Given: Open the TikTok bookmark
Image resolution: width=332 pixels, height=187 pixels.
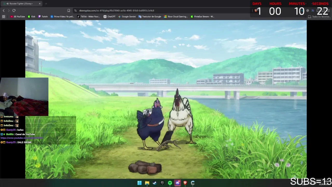Looking at the screenshot, I should 88,17.
